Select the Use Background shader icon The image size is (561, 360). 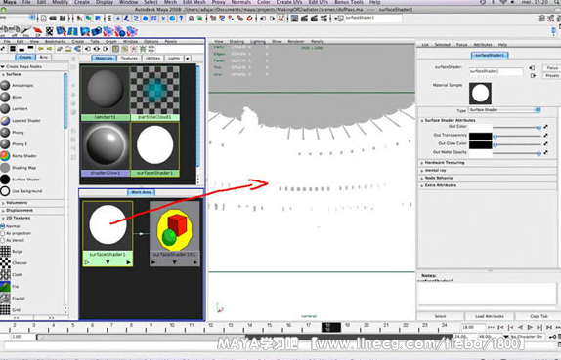(x=5, y=191)
